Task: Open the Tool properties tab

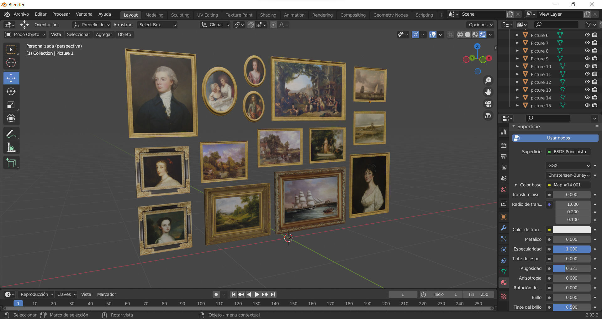Action: [504, 132]
